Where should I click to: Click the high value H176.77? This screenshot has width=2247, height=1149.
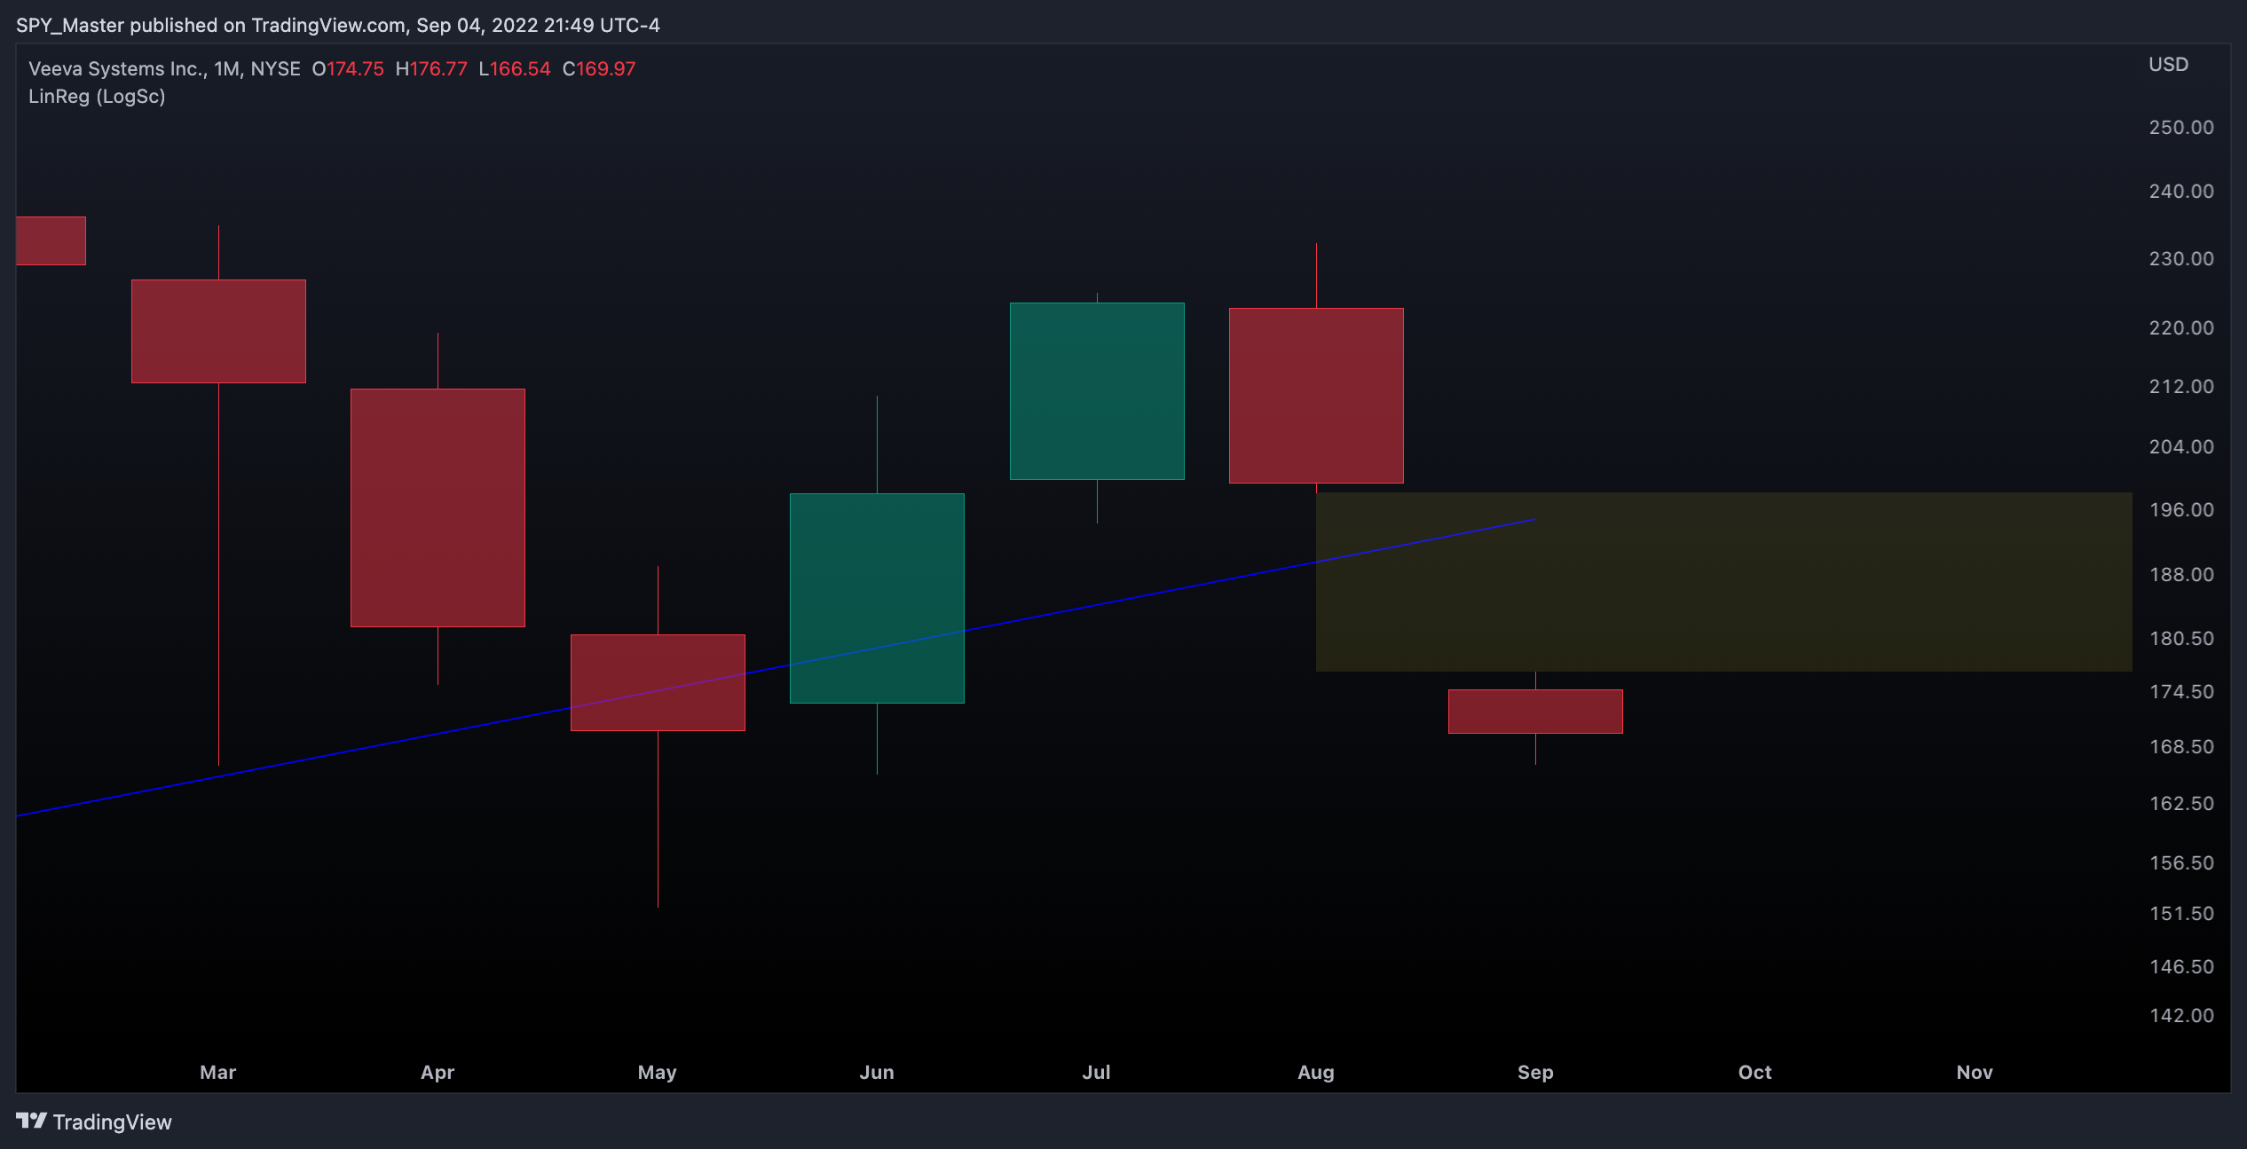point(431,69)
